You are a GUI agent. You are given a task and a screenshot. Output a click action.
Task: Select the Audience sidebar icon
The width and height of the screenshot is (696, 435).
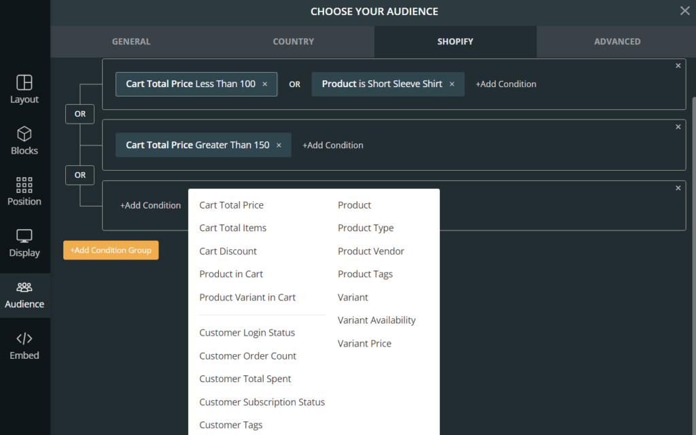click(x=24, y=295)
